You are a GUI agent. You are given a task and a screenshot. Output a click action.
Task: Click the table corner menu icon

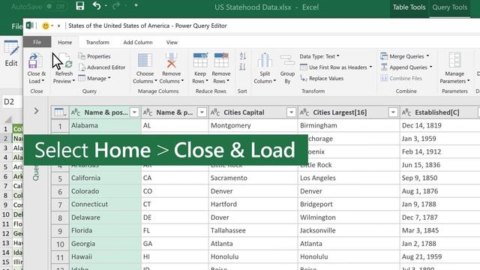click(60, 112)
